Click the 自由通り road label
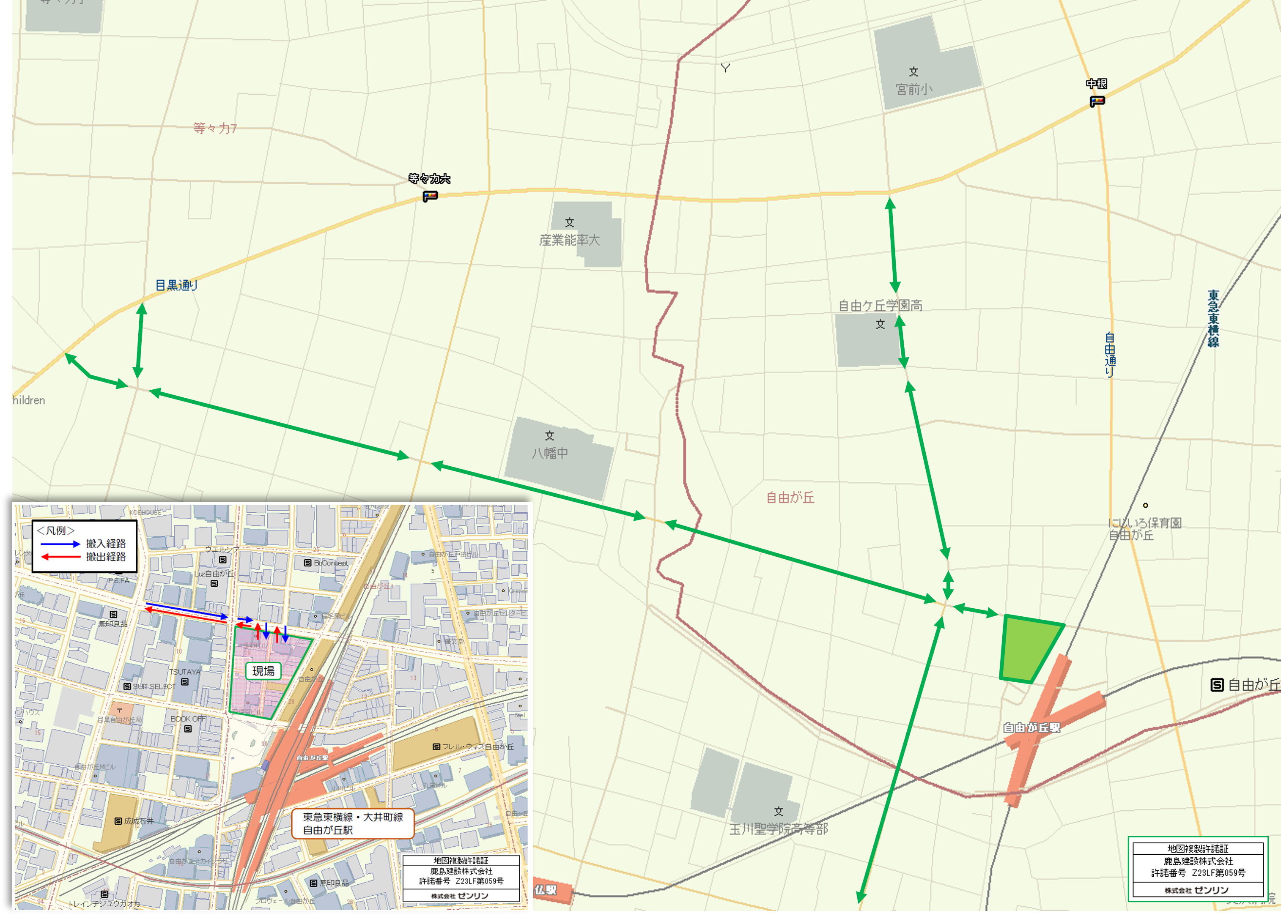 (1109, 355)
